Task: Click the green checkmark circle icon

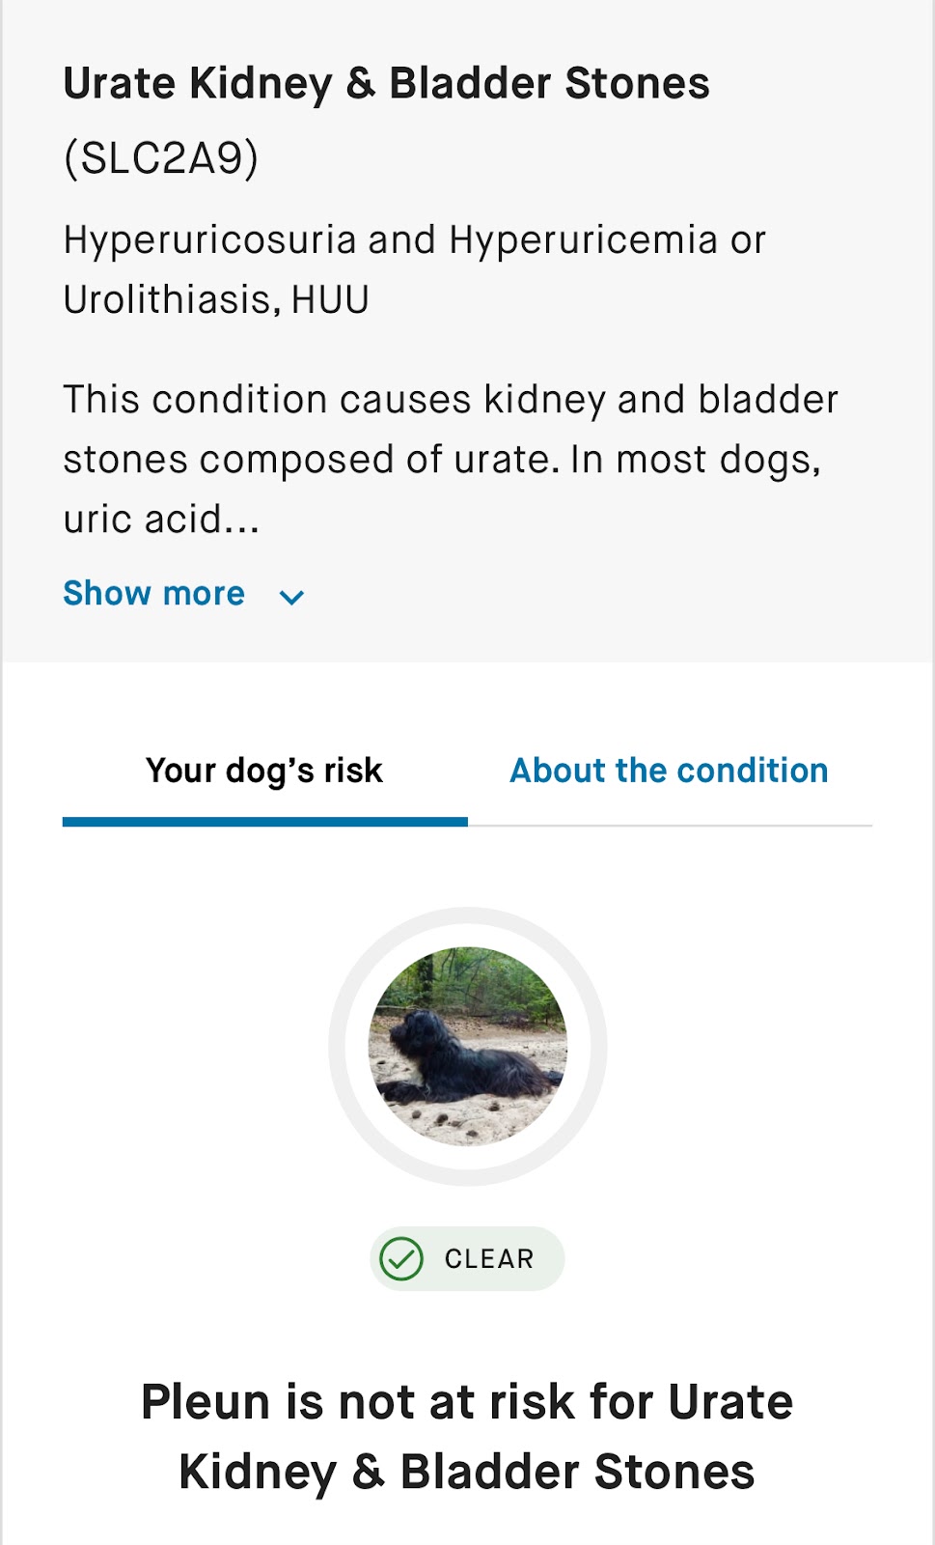Action: click(401, 1259)
